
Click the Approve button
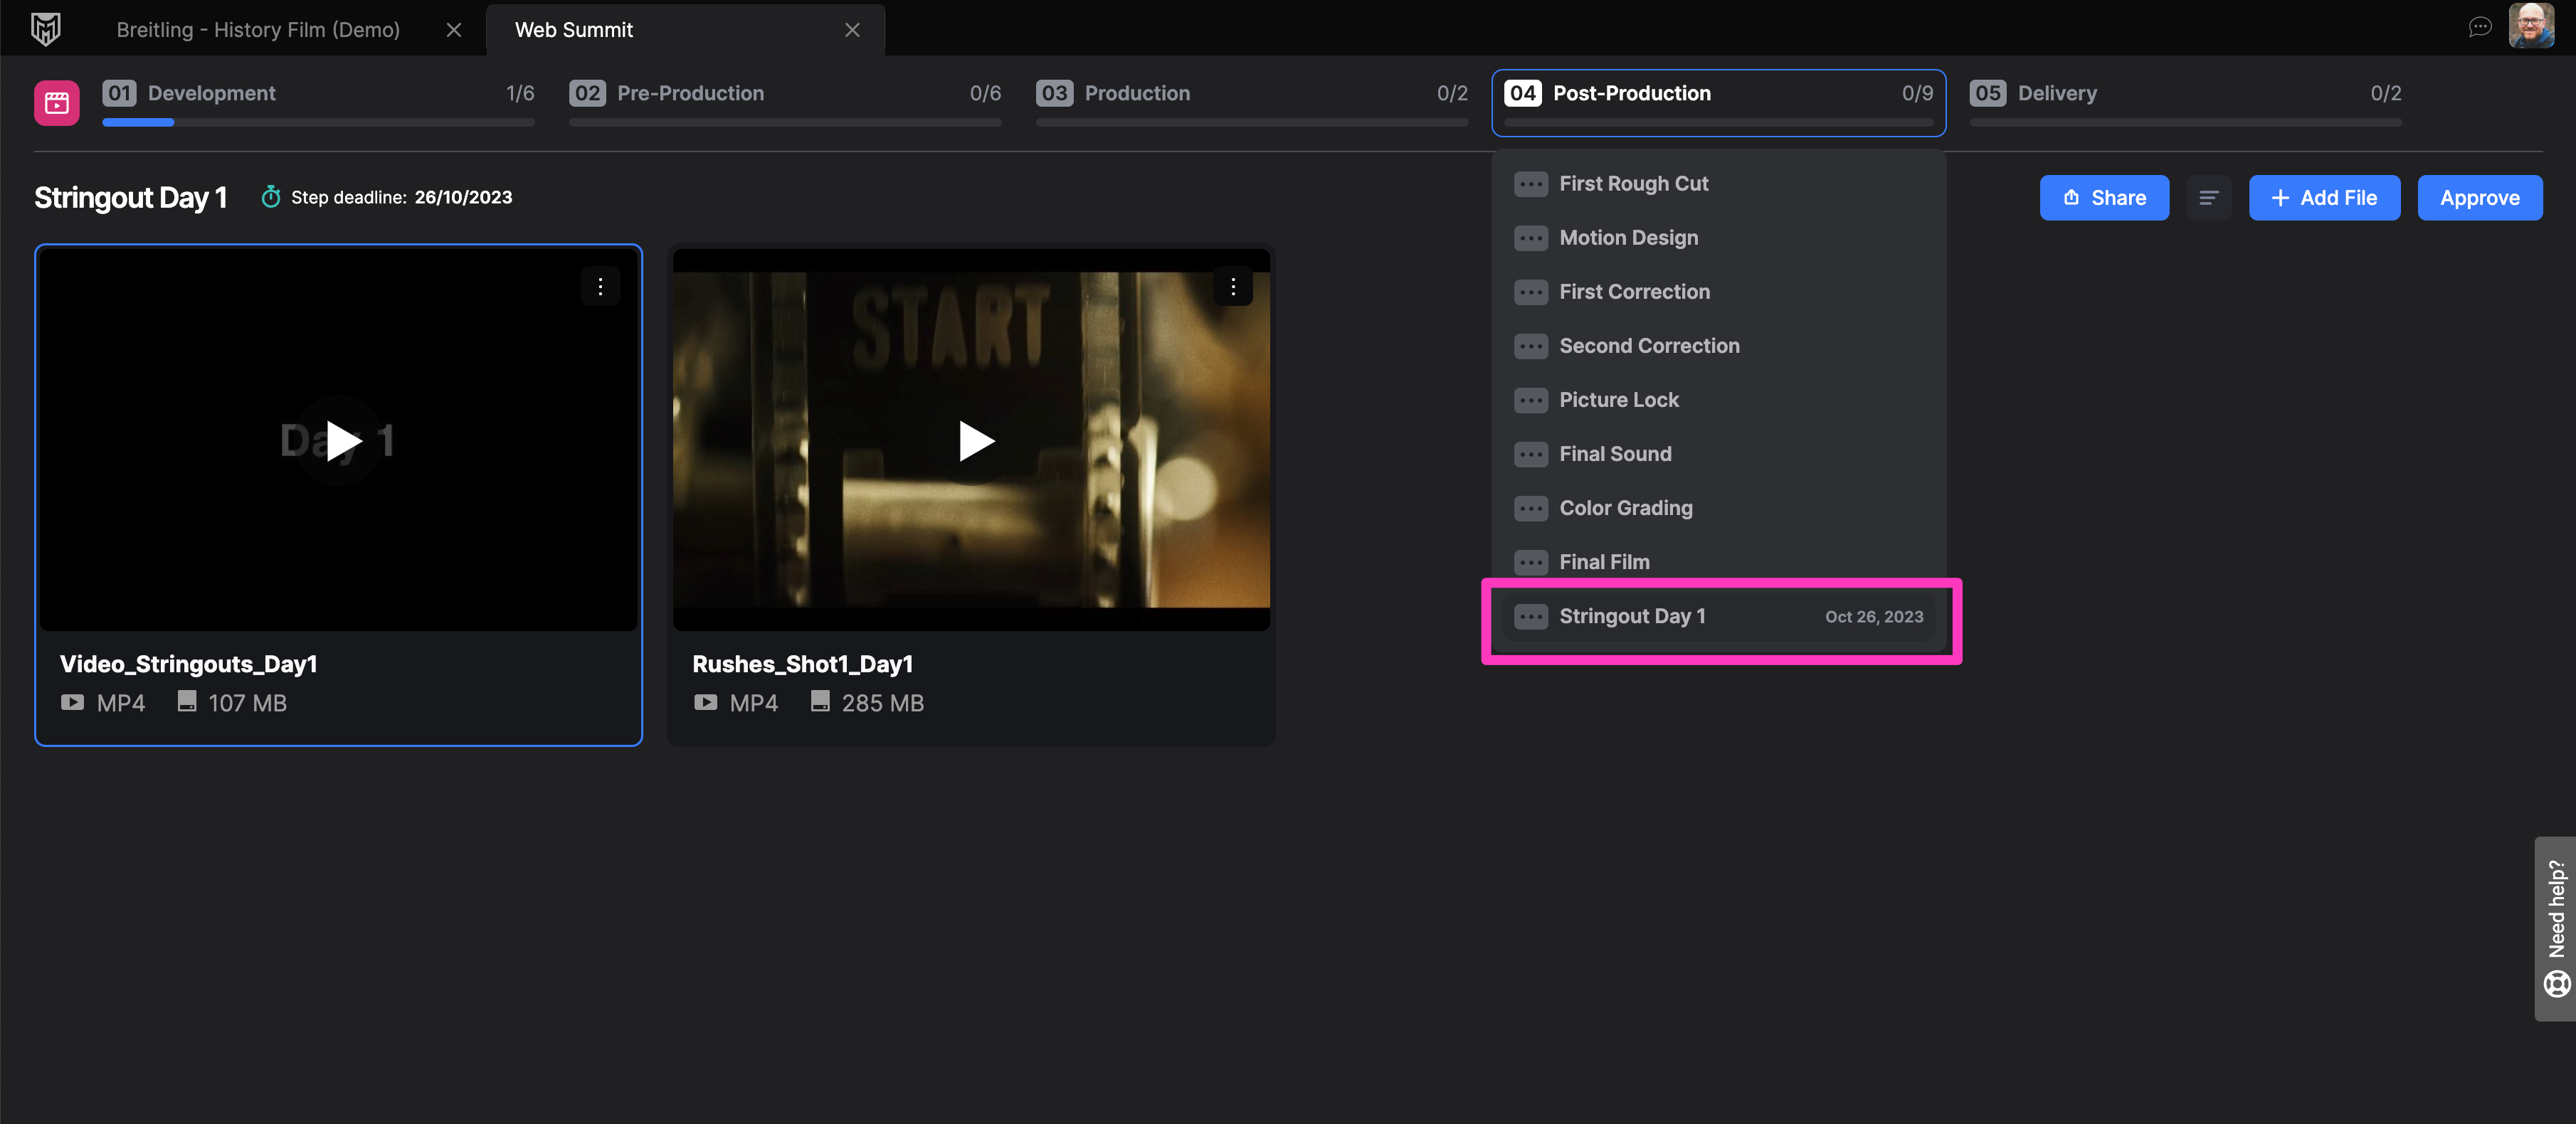click(2479, 198)
